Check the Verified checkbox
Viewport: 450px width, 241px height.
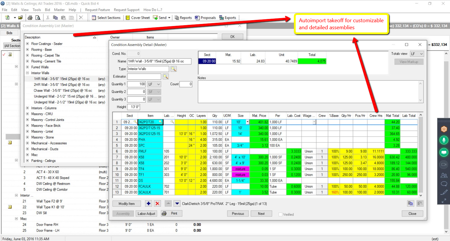pyautogui.click(x=280, y=214)
